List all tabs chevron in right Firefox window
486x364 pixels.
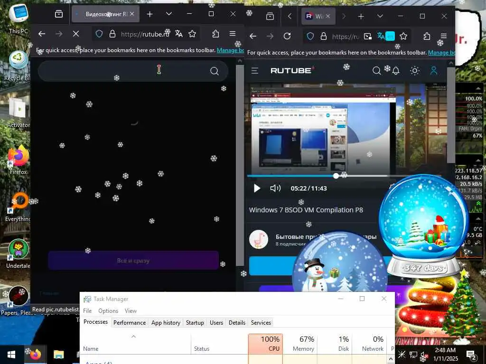(x=380, y=17)
